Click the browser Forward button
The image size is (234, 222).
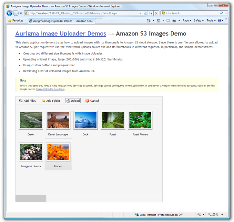(x=16, y=13)
